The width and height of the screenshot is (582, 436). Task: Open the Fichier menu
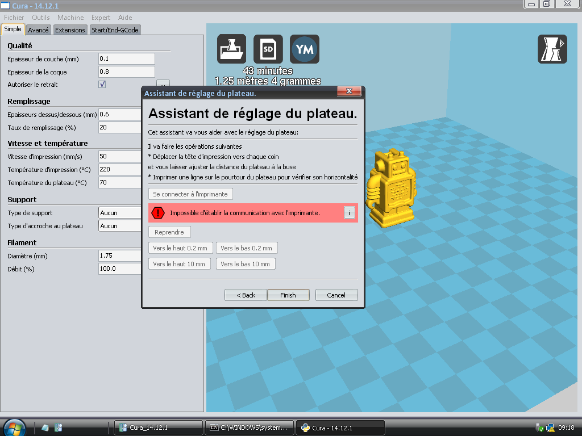14,18
